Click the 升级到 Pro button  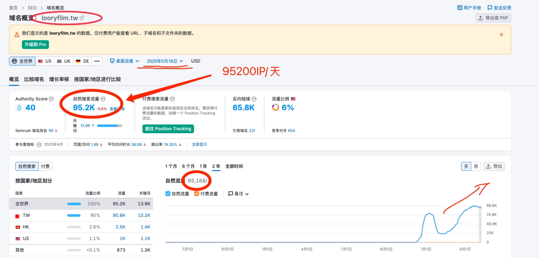coord(35,45)
